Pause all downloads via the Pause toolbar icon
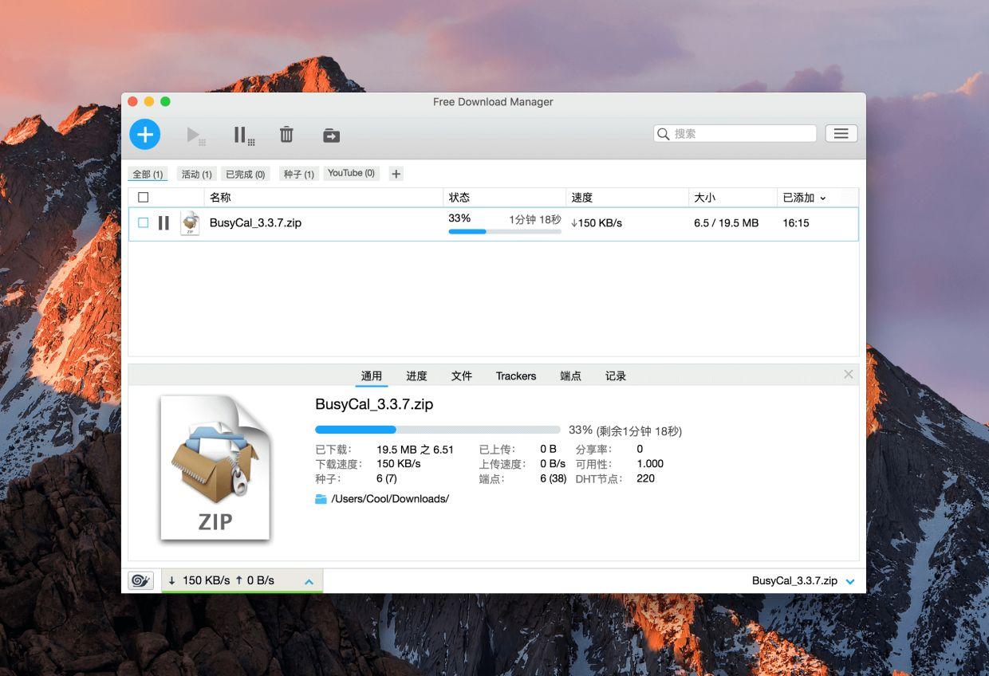This screenshot has width=989, height=676. coord(242,134)
